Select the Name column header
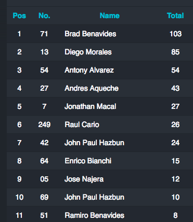The width and height of the screenshot is (193, 222). [110, 16]
